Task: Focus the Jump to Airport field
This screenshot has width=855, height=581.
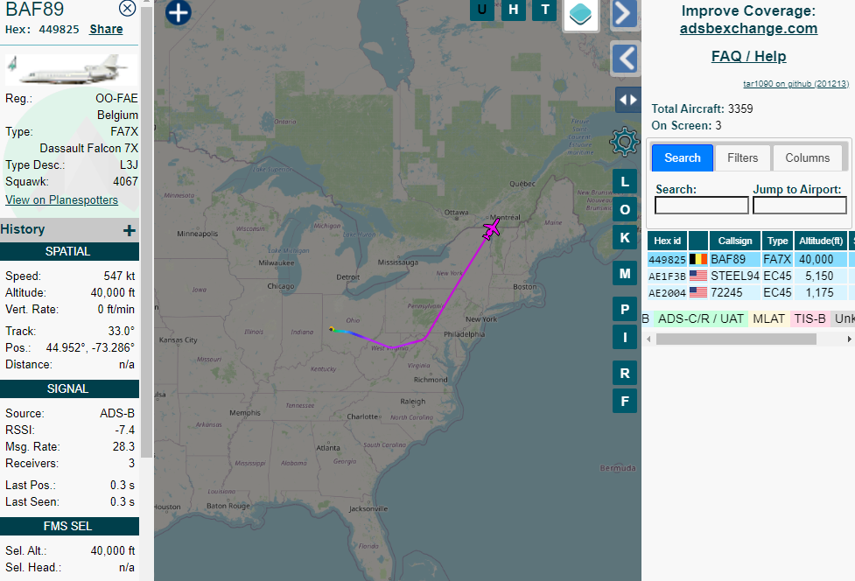Action: 800,206
